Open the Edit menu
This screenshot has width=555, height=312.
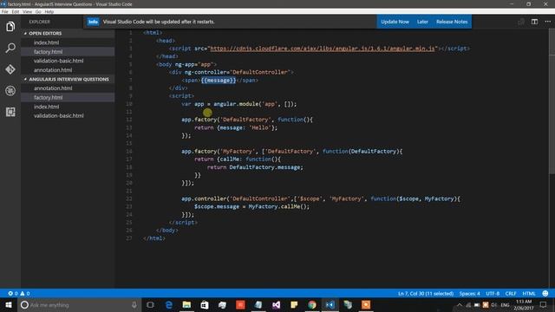16,11
